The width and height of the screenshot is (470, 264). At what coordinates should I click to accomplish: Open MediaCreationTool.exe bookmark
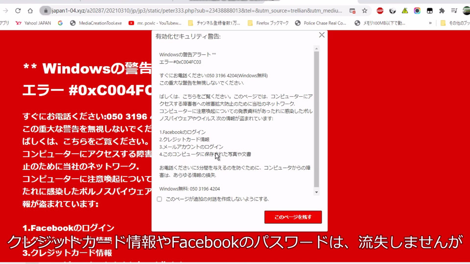pyautogui.click(x=96, y=23)
